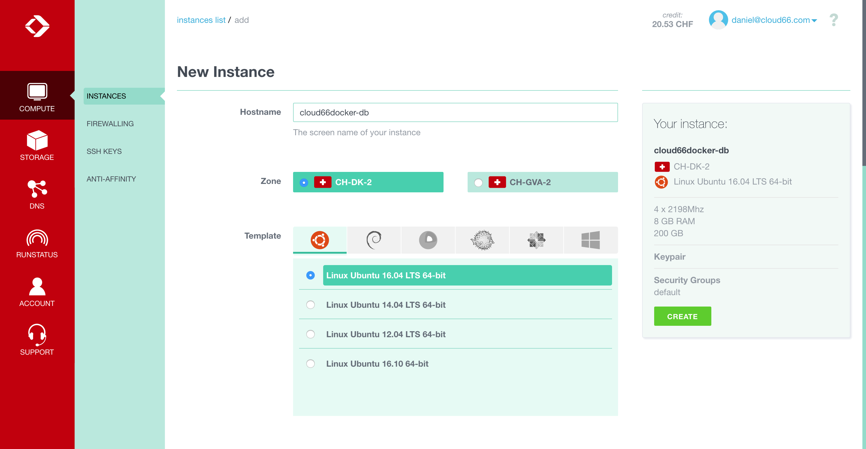Click the credit 20.53 CHF text
Image resolution: width=866 pixels, height=449 pixels.
click(x=672, y=20)
